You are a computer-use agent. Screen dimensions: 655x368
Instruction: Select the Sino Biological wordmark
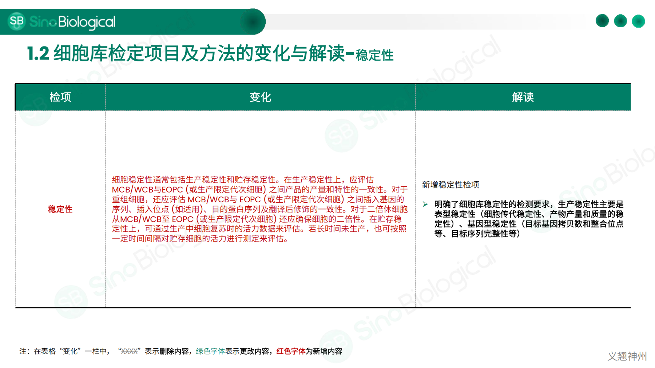point(72,21)
